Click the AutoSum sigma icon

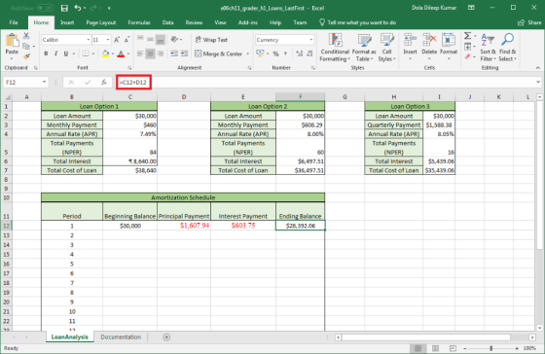click(x=468, y=36)
